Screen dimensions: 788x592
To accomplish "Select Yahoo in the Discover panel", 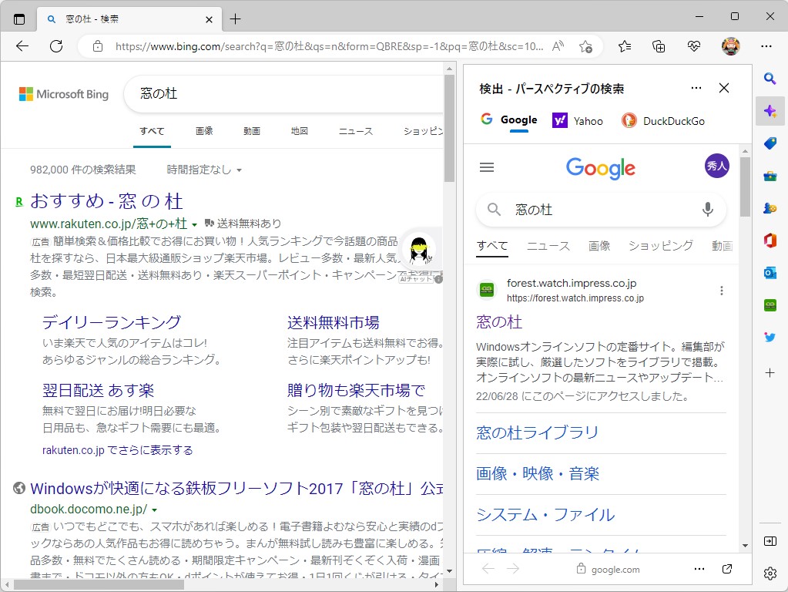I will coord(578,120).
